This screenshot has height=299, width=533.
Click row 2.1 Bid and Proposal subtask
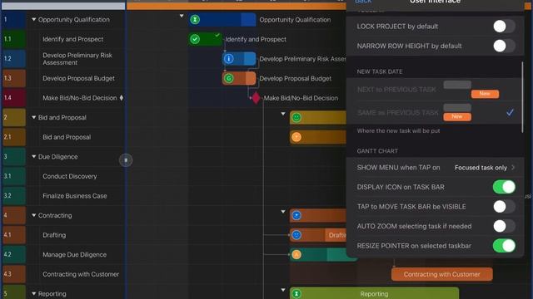point(67,137)
